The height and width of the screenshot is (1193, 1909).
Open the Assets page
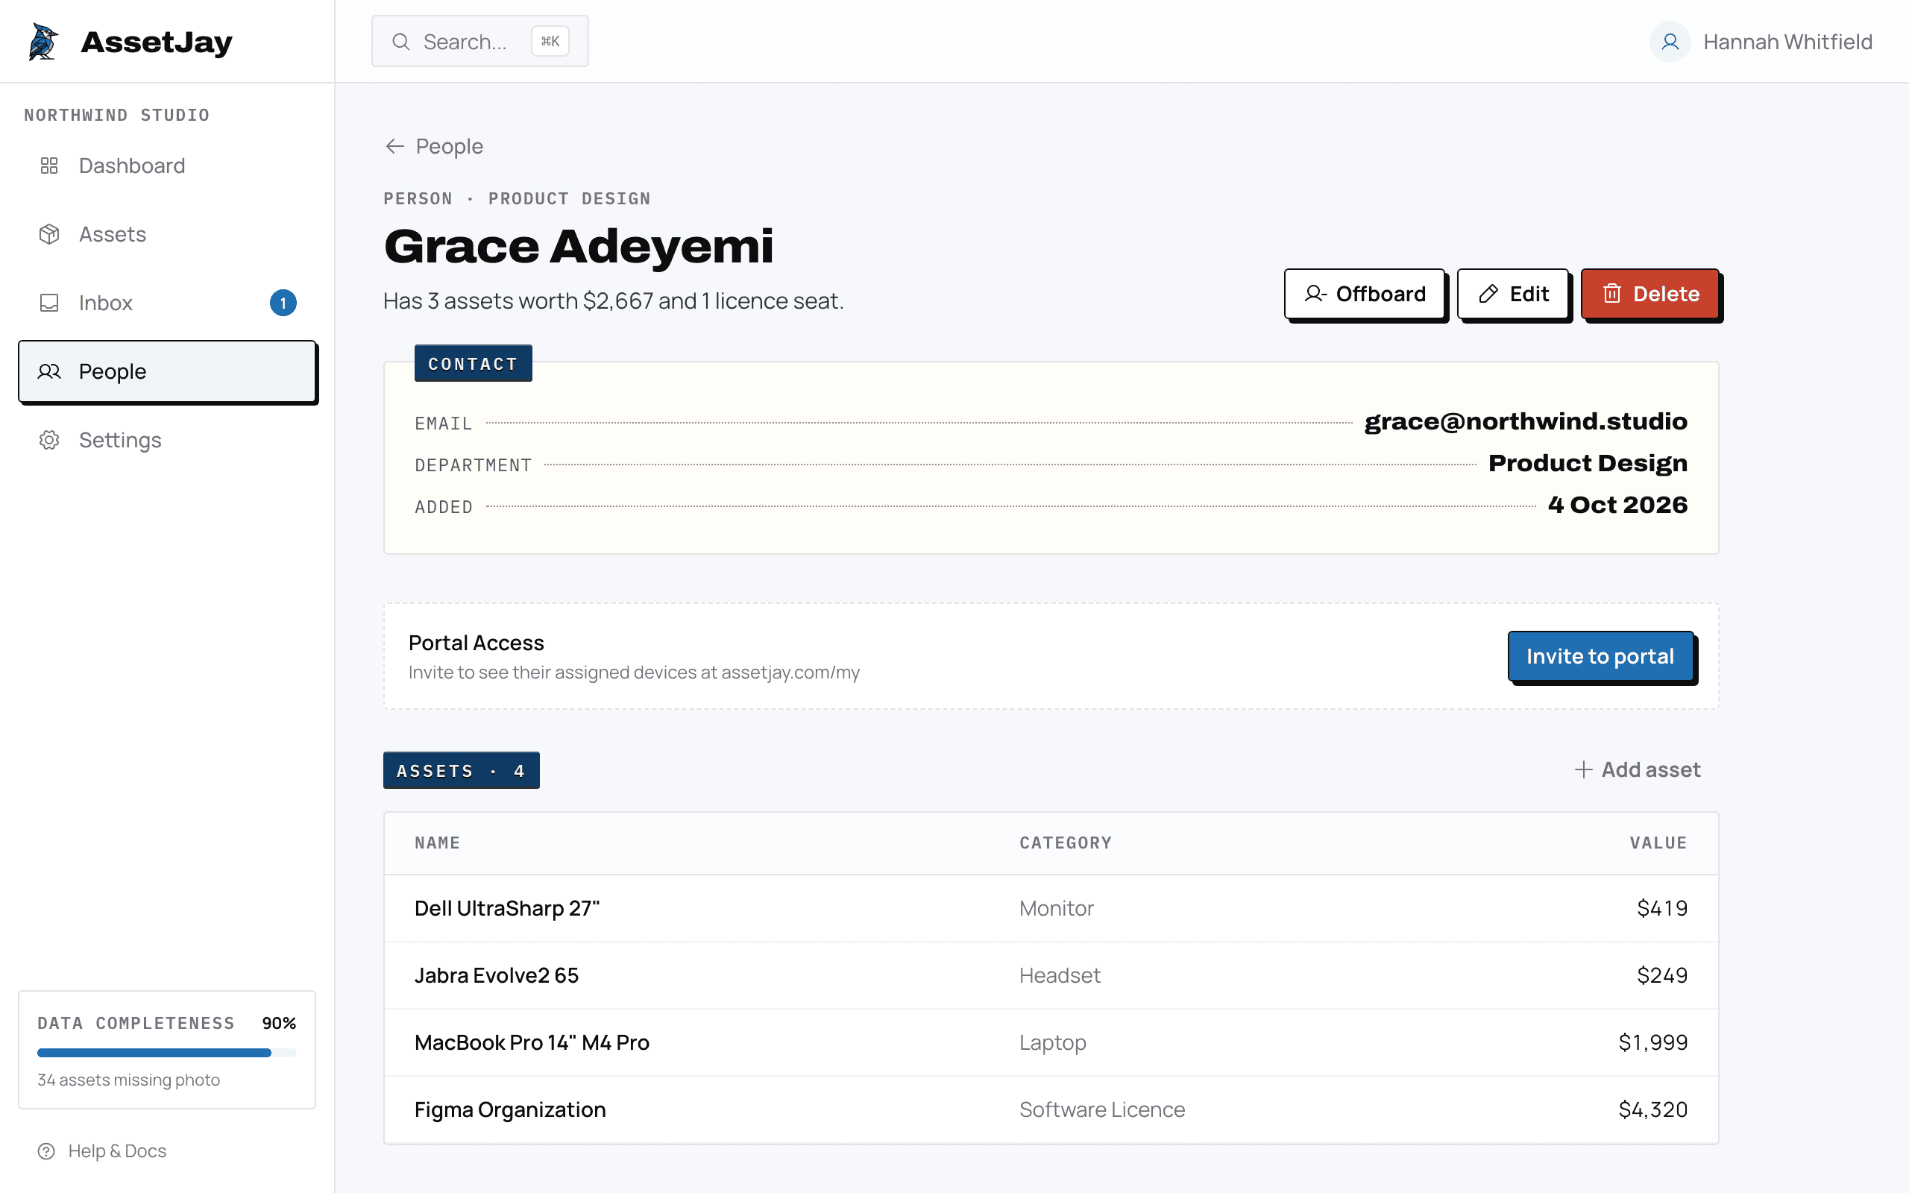point(167,234)
